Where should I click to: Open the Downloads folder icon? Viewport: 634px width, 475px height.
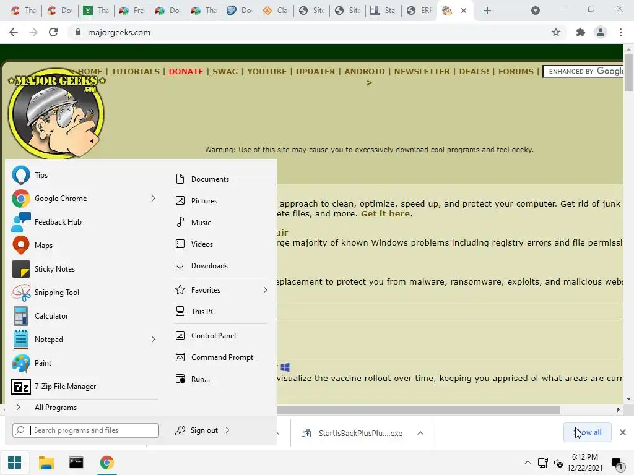(x=180, y=266)
